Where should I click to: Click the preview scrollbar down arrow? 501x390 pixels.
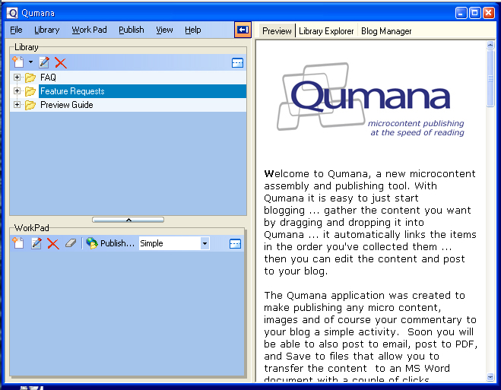click(x=490, y=377)
